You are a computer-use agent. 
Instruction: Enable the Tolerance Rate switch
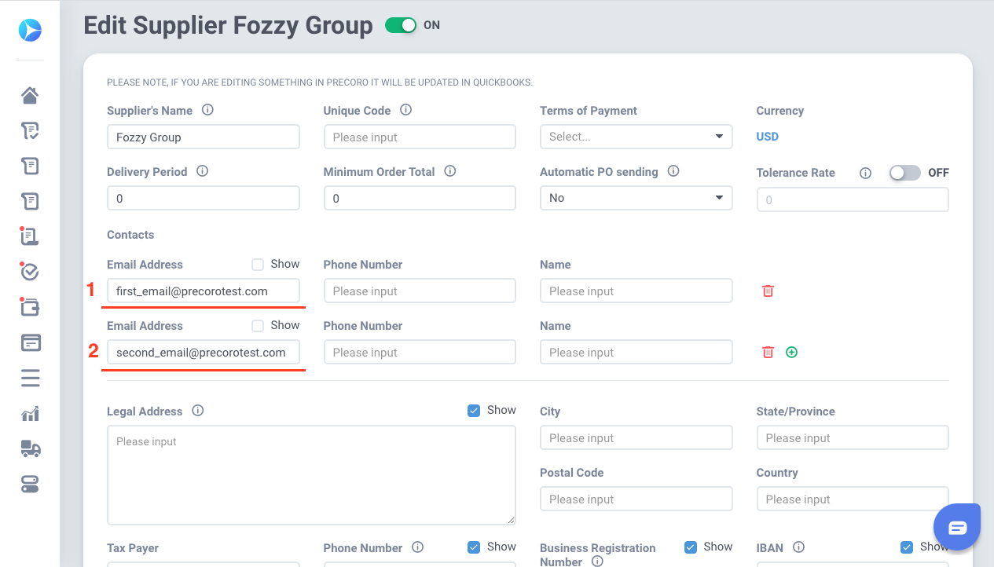[x=904, y=173]
